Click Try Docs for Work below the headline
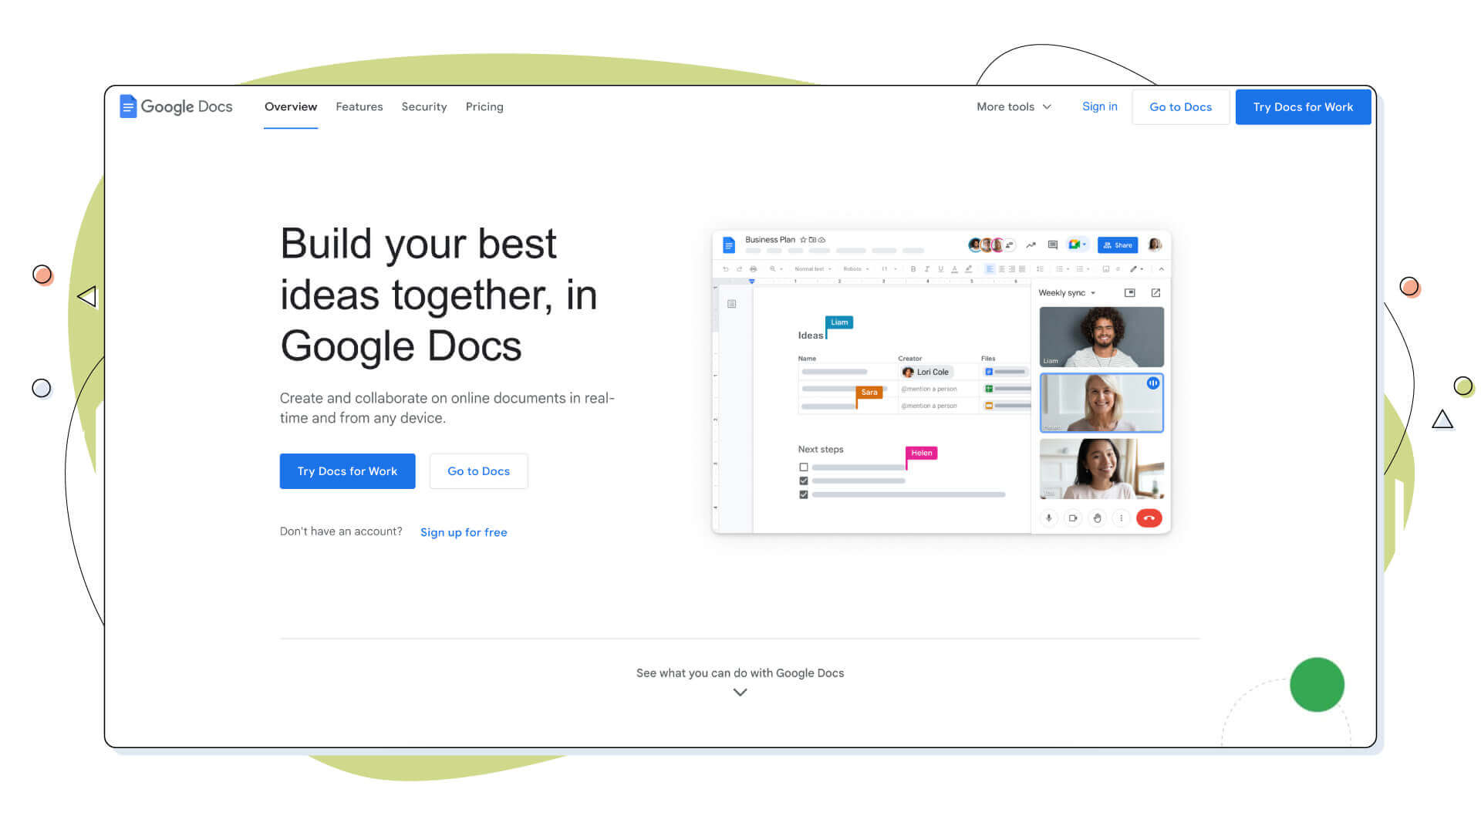Screen dimensions: 1481x833 click(347, 471)
